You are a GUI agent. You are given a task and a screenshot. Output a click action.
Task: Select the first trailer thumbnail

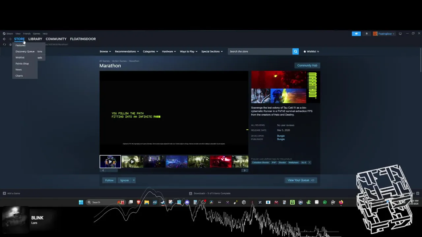point(110,162)
